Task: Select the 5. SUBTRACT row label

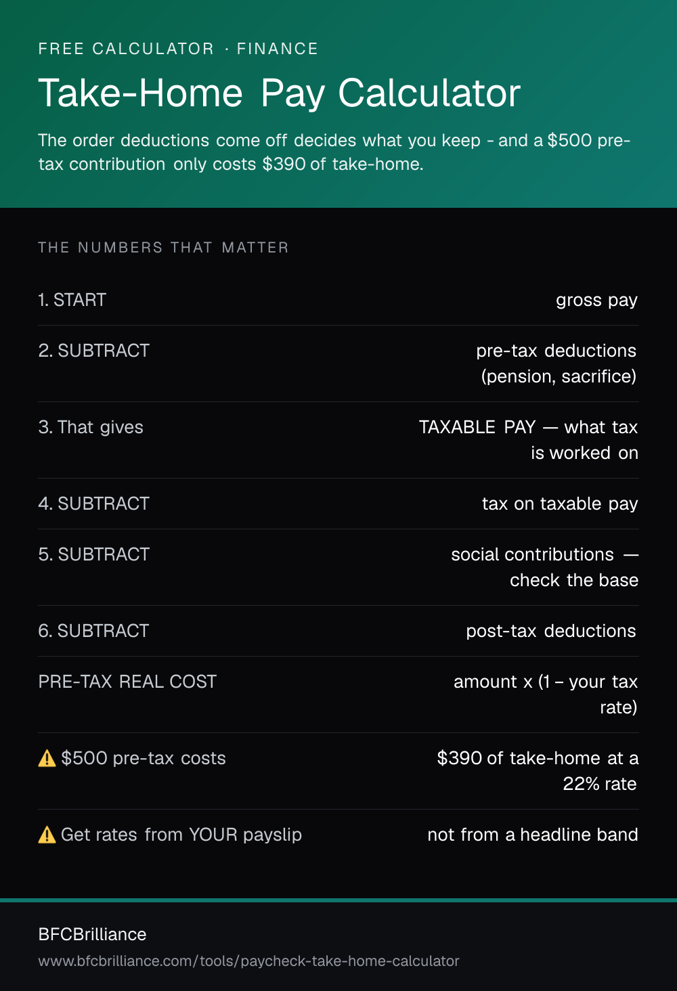Action: coord(94,554)
